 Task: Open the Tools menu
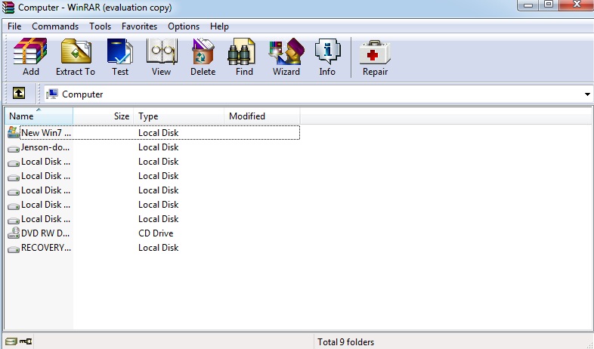pyautogui.click(x=100, y=26)
